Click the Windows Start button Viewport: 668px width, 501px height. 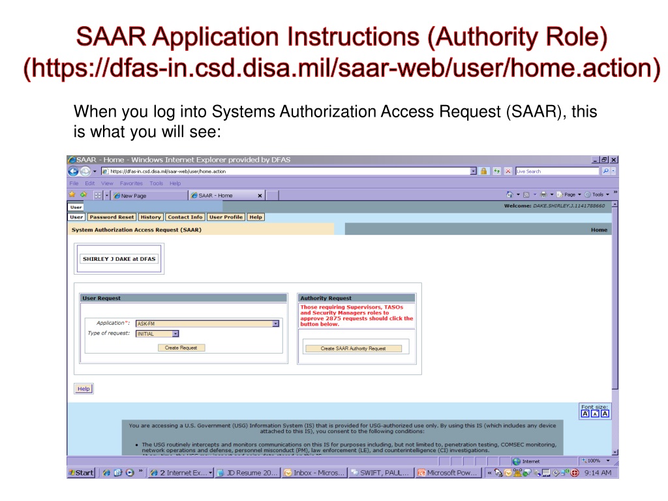point(81,473)
